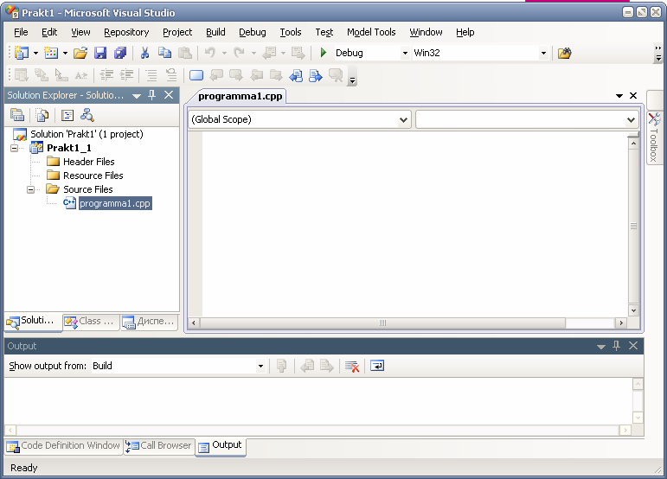This screenshot has height=479, width=667.
Task: Switch to the Class View tab
Action: (90, 322)
